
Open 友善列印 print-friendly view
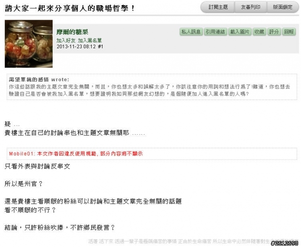251,8
